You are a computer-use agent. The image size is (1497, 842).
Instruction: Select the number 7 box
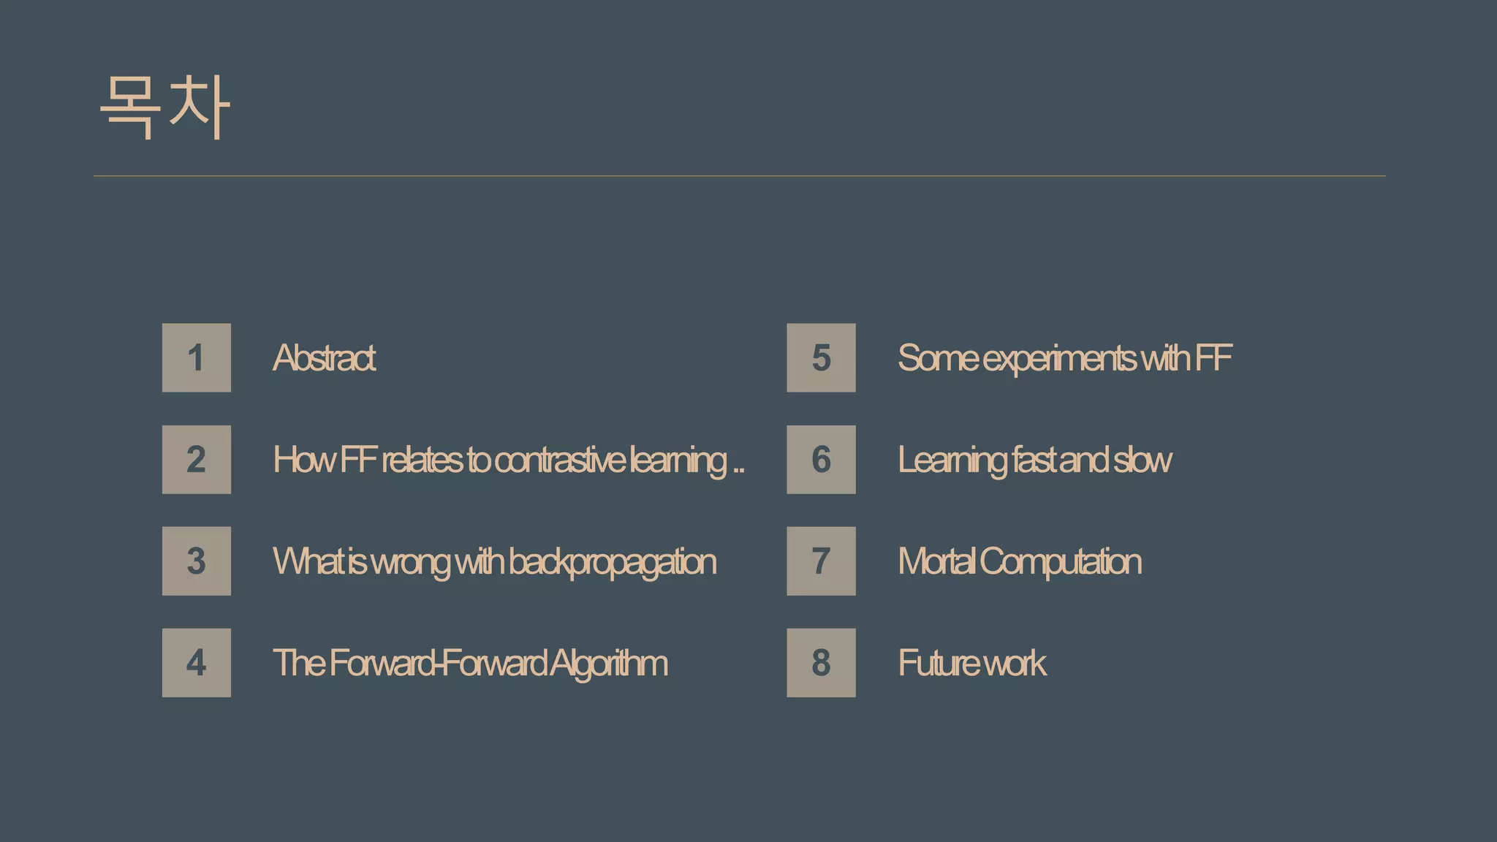821,561
